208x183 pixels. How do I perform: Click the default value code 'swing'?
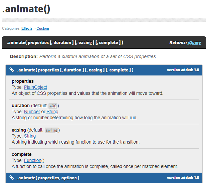pos(52,130)
